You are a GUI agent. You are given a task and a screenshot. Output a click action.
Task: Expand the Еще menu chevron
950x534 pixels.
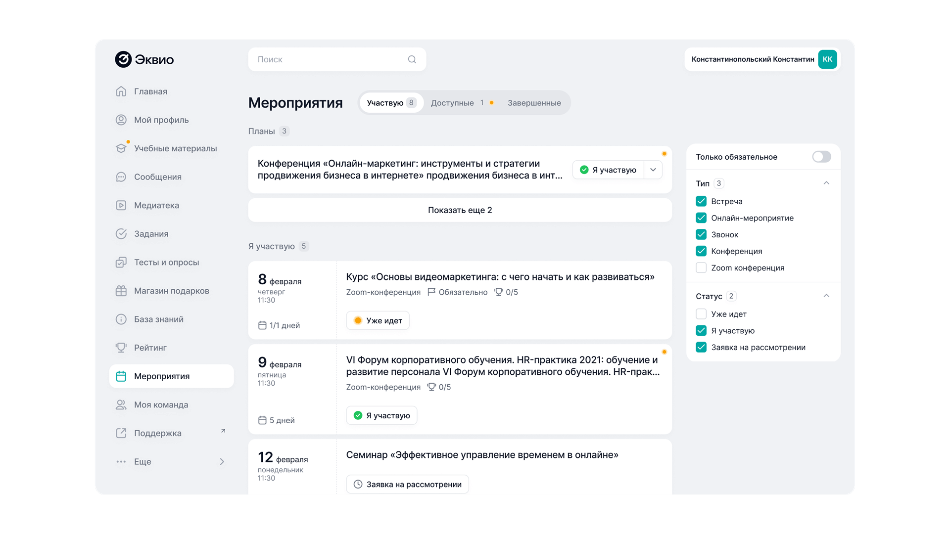click(222, 462)
